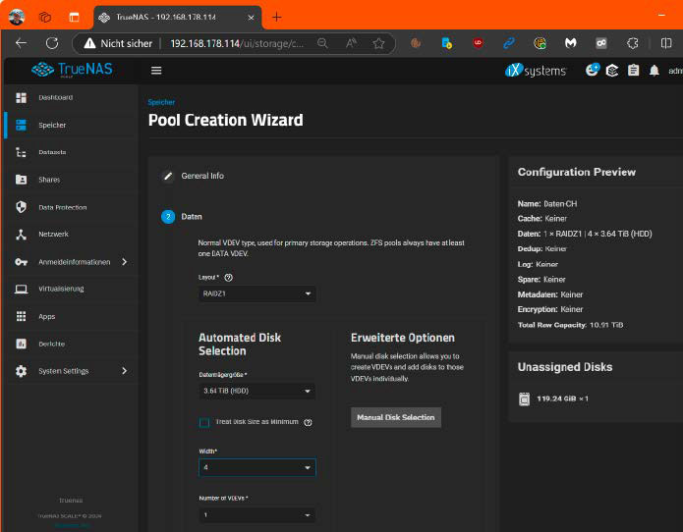Open the Virtualisierung menu item
This screenshot has height=532, width=683.
click(61, 289)
